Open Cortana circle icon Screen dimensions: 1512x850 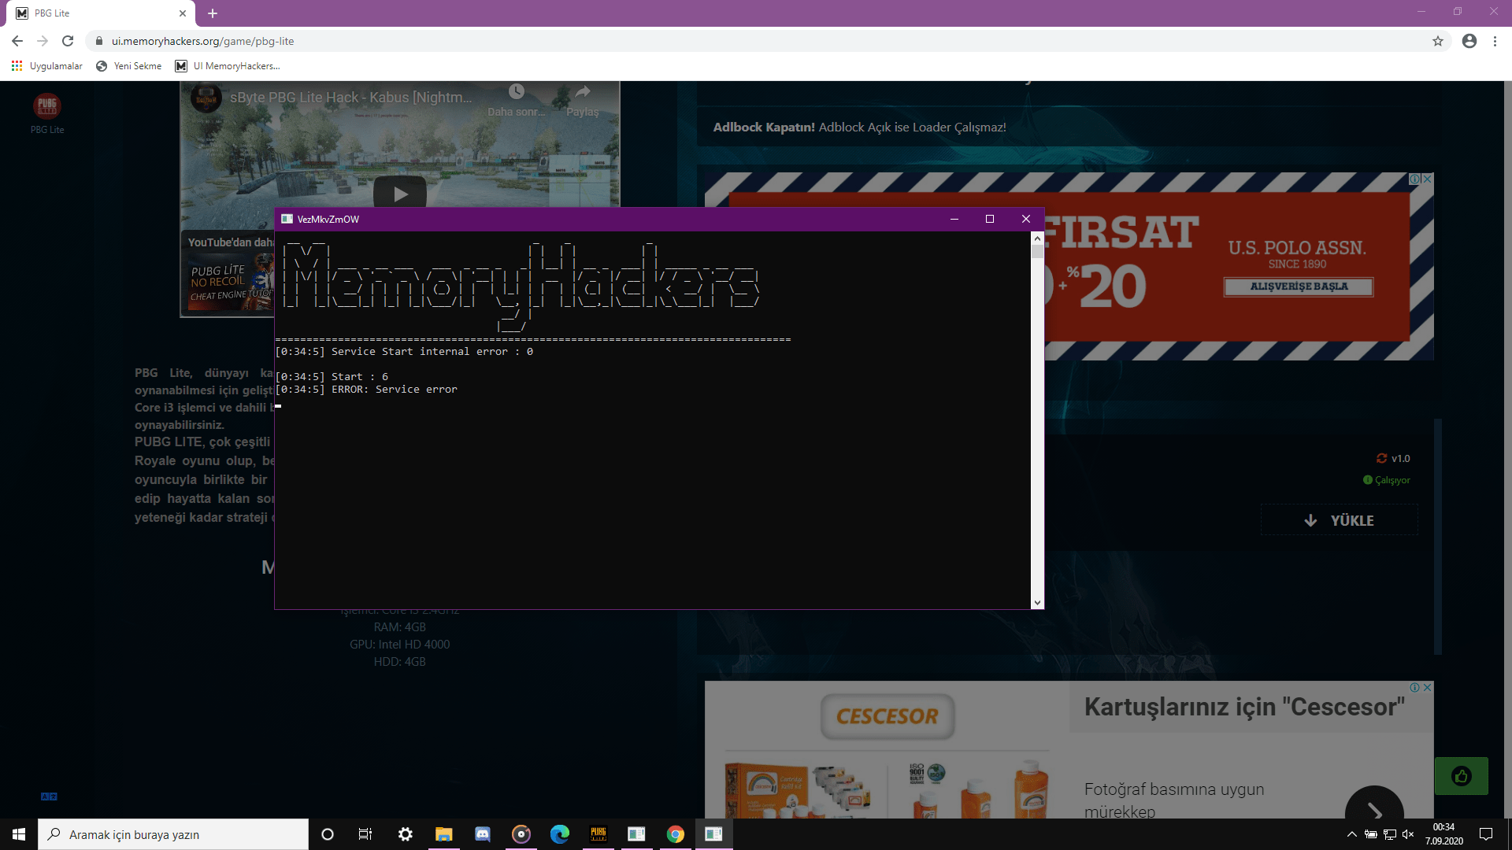(x=328, y=834)
